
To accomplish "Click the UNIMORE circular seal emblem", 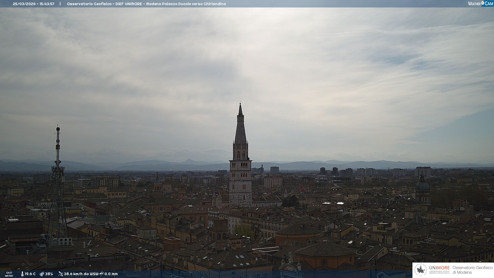I will pyautogui.click(x=421, y=270).
